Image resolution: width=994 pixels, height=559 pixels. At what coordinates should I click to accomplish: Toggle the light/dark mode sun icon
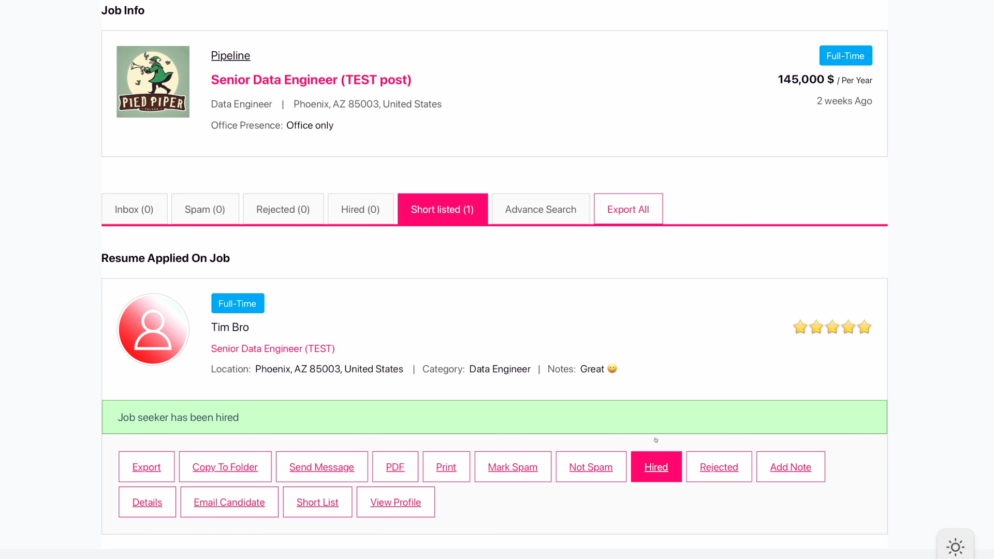955,547
